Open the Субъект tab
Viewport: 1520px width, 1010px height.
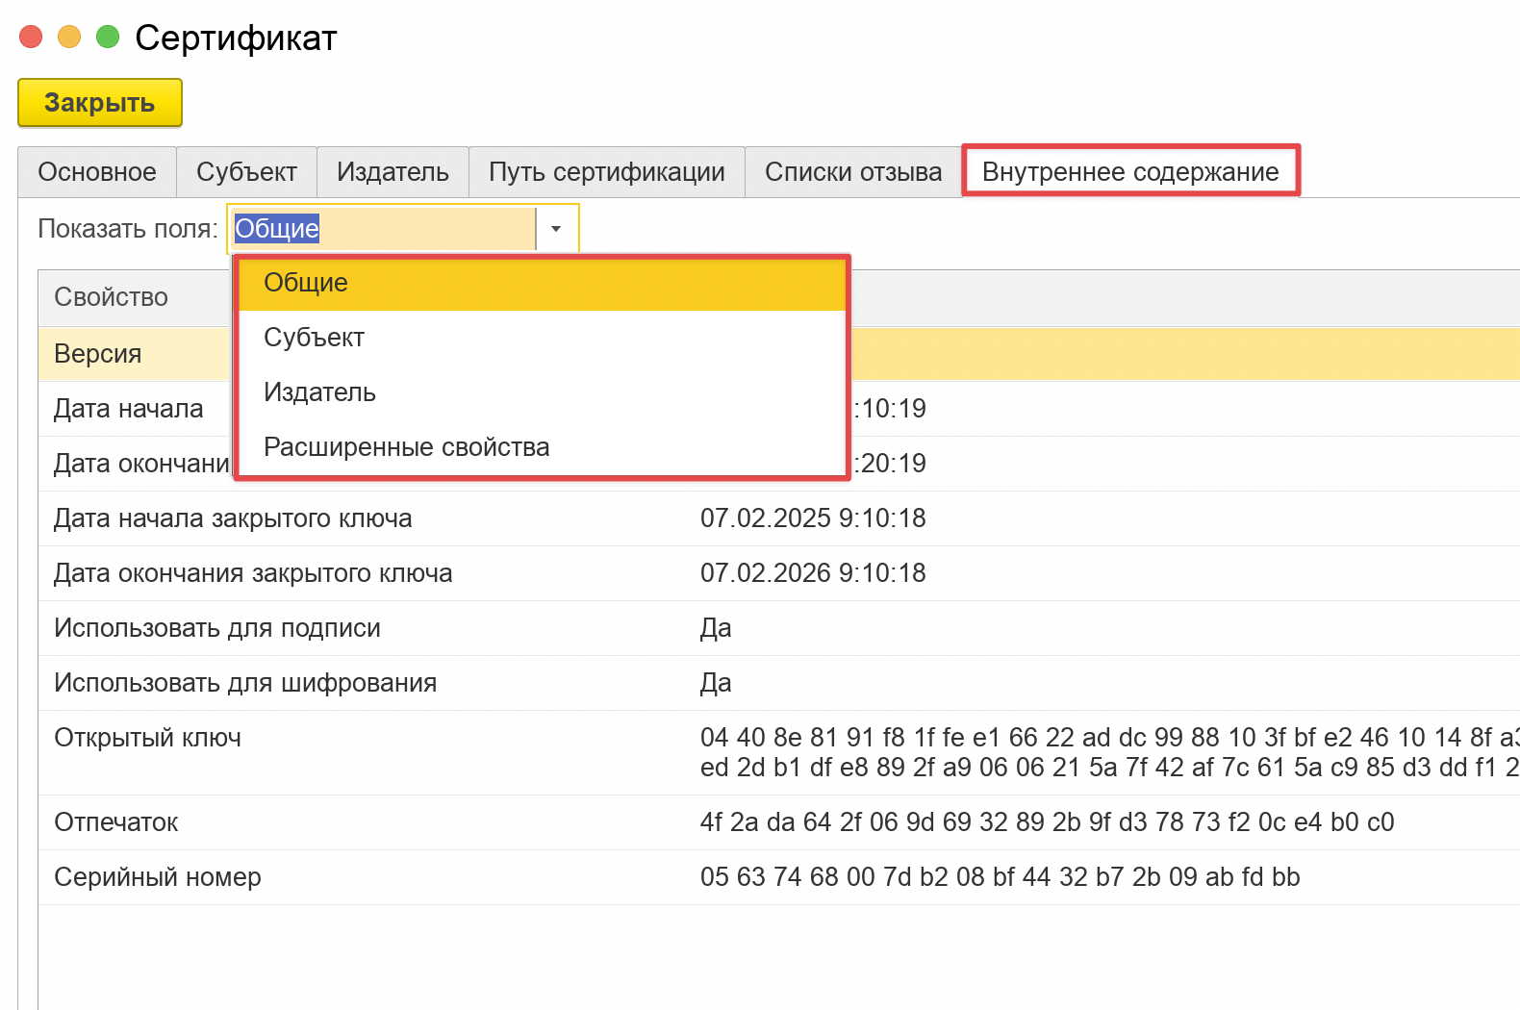(x=246, y=172)
